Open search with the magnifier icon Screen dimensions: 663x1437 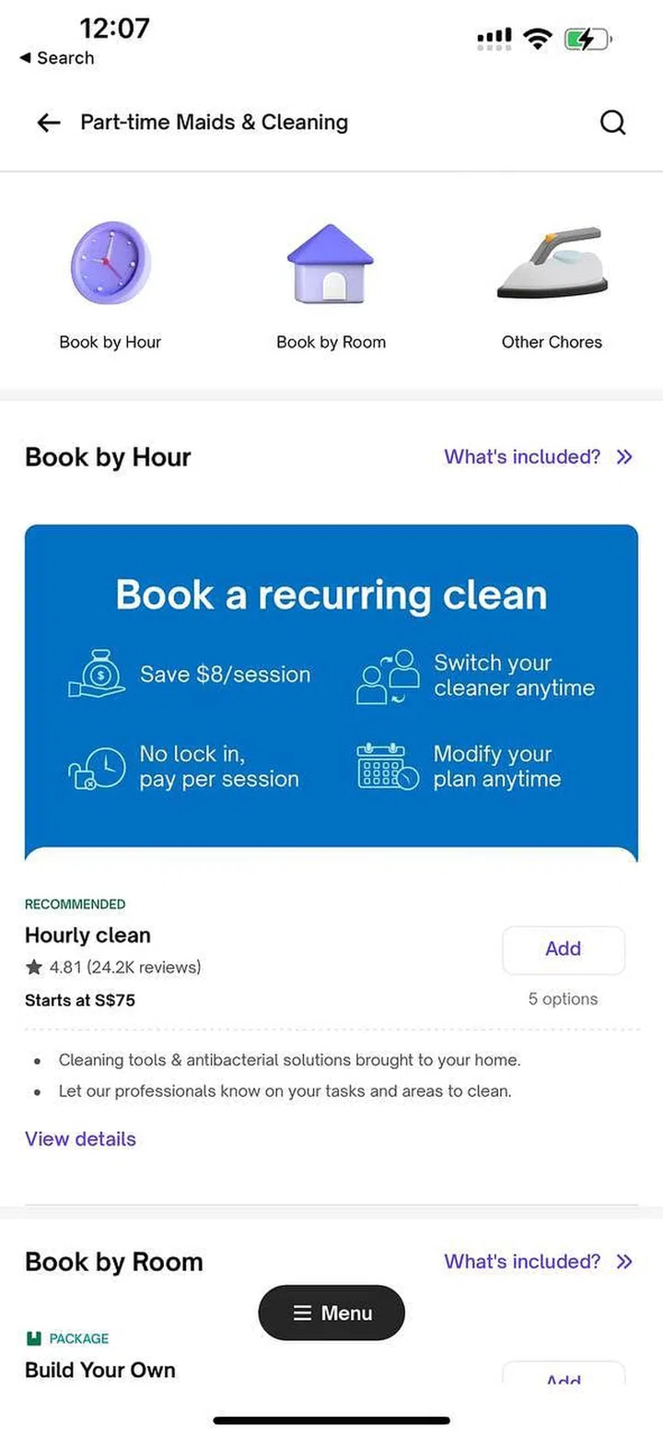pos(612,123)
